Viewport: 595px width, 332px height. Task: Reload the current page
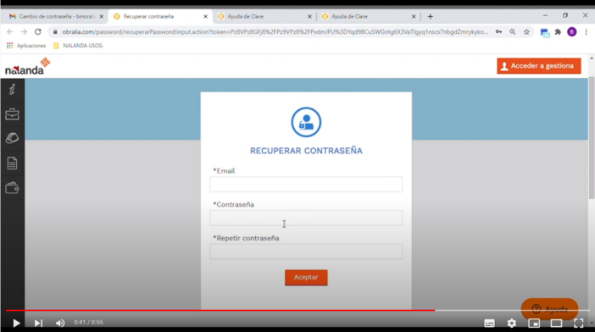pyautogui.click(x=38, y=32)
